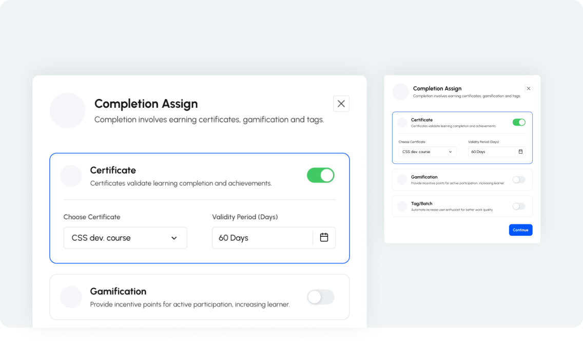Click the Continue button
Viewport: 583px width, 343px height.
pos(520,230)
